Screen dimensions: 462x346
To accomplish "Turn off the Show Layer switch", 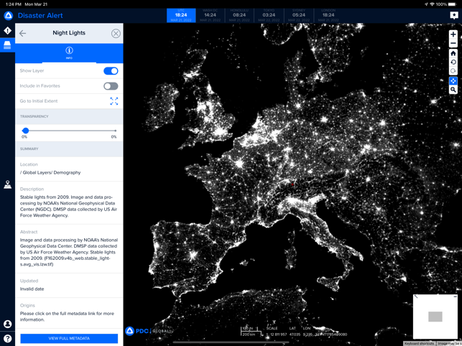I will click(x=111, y=70).
